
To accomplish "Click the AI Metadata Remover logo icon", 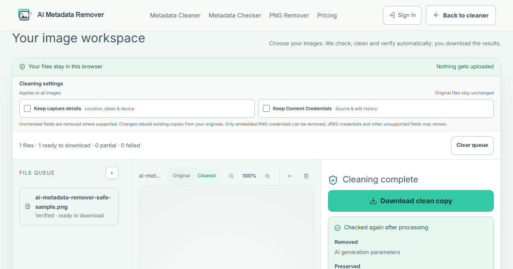I will pyautogui.click(x=25, y=15).
